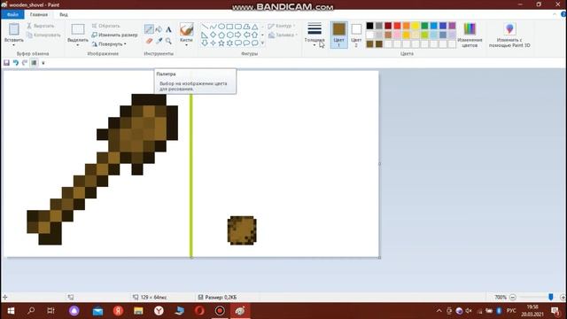Activate Color 2 (Цвет 2) selector
Screen dimensions: 567x319
(x=356, y=35)
